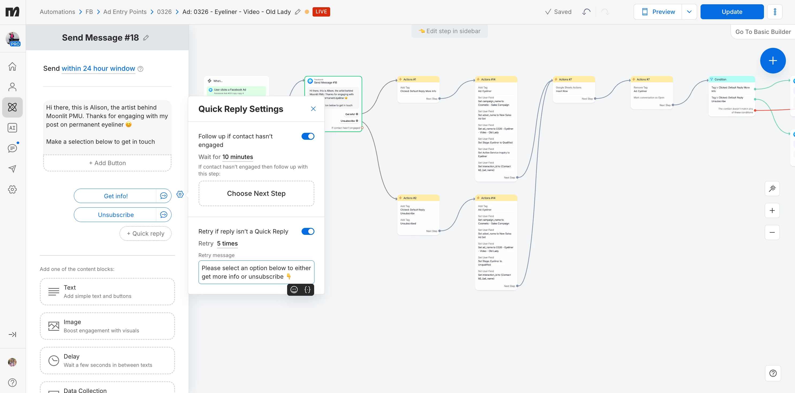Open Ad Entry Points breadcrumb

[x=125, y=12]
